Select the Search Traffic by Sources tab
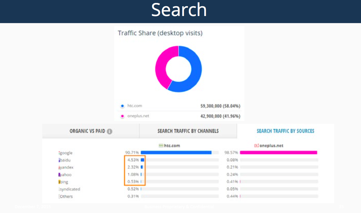 click(285, 131)
